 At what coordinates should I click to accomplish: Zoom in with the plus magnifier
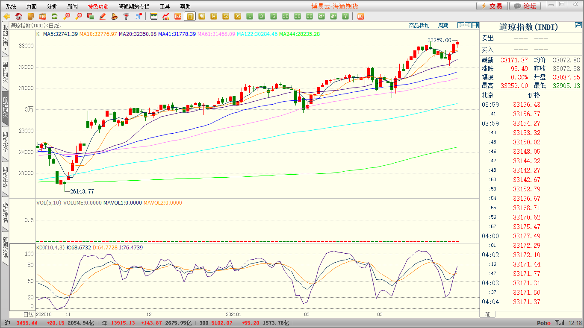coord(67,17)
